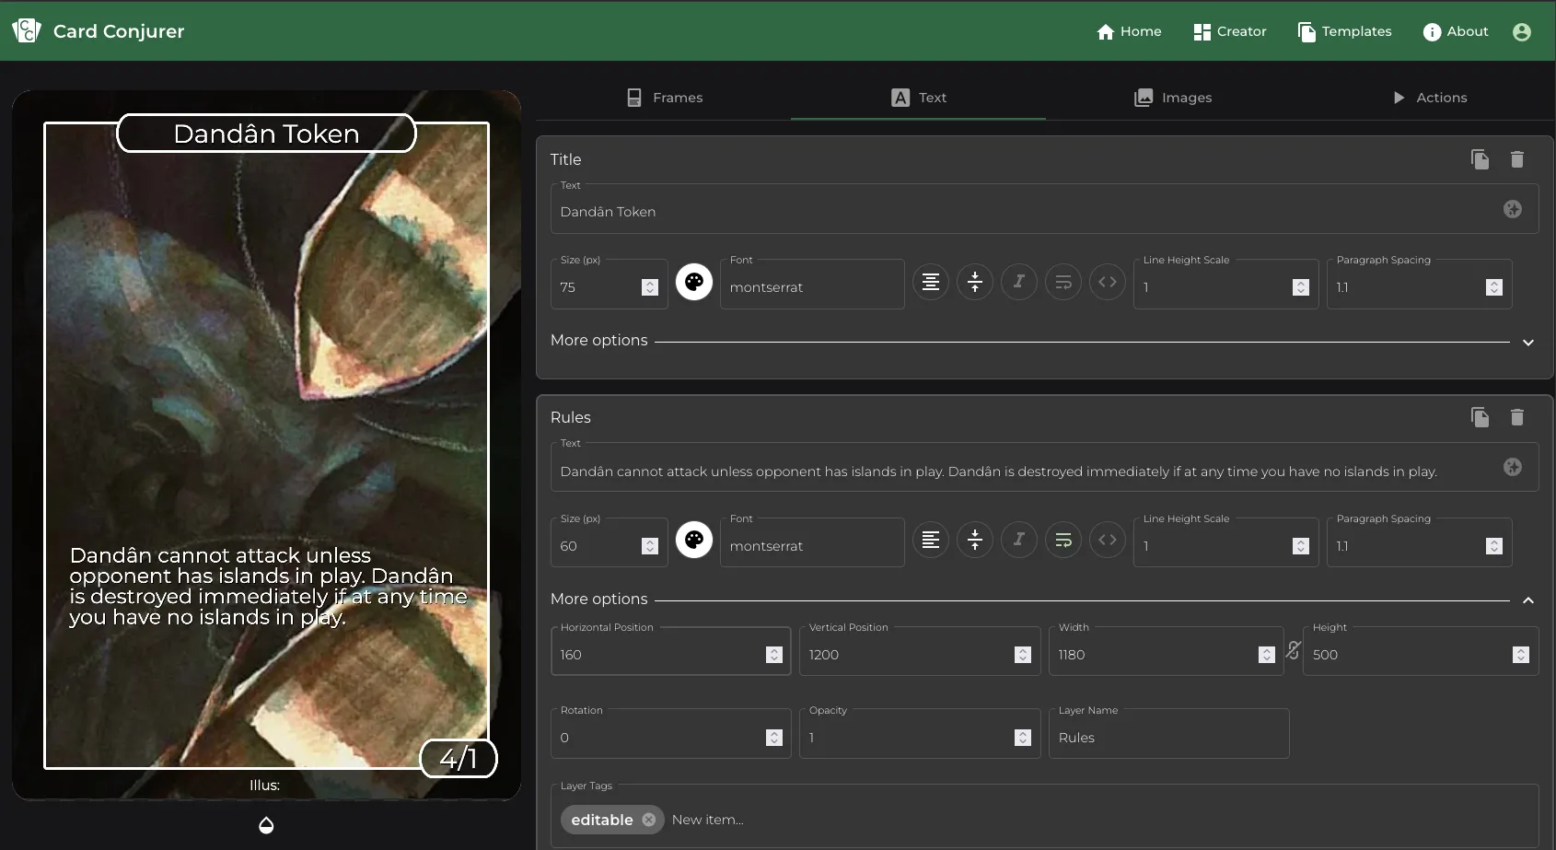Duplicate the Title text layer
The height and width of the screenshot is (850, 1556).
1480,159
